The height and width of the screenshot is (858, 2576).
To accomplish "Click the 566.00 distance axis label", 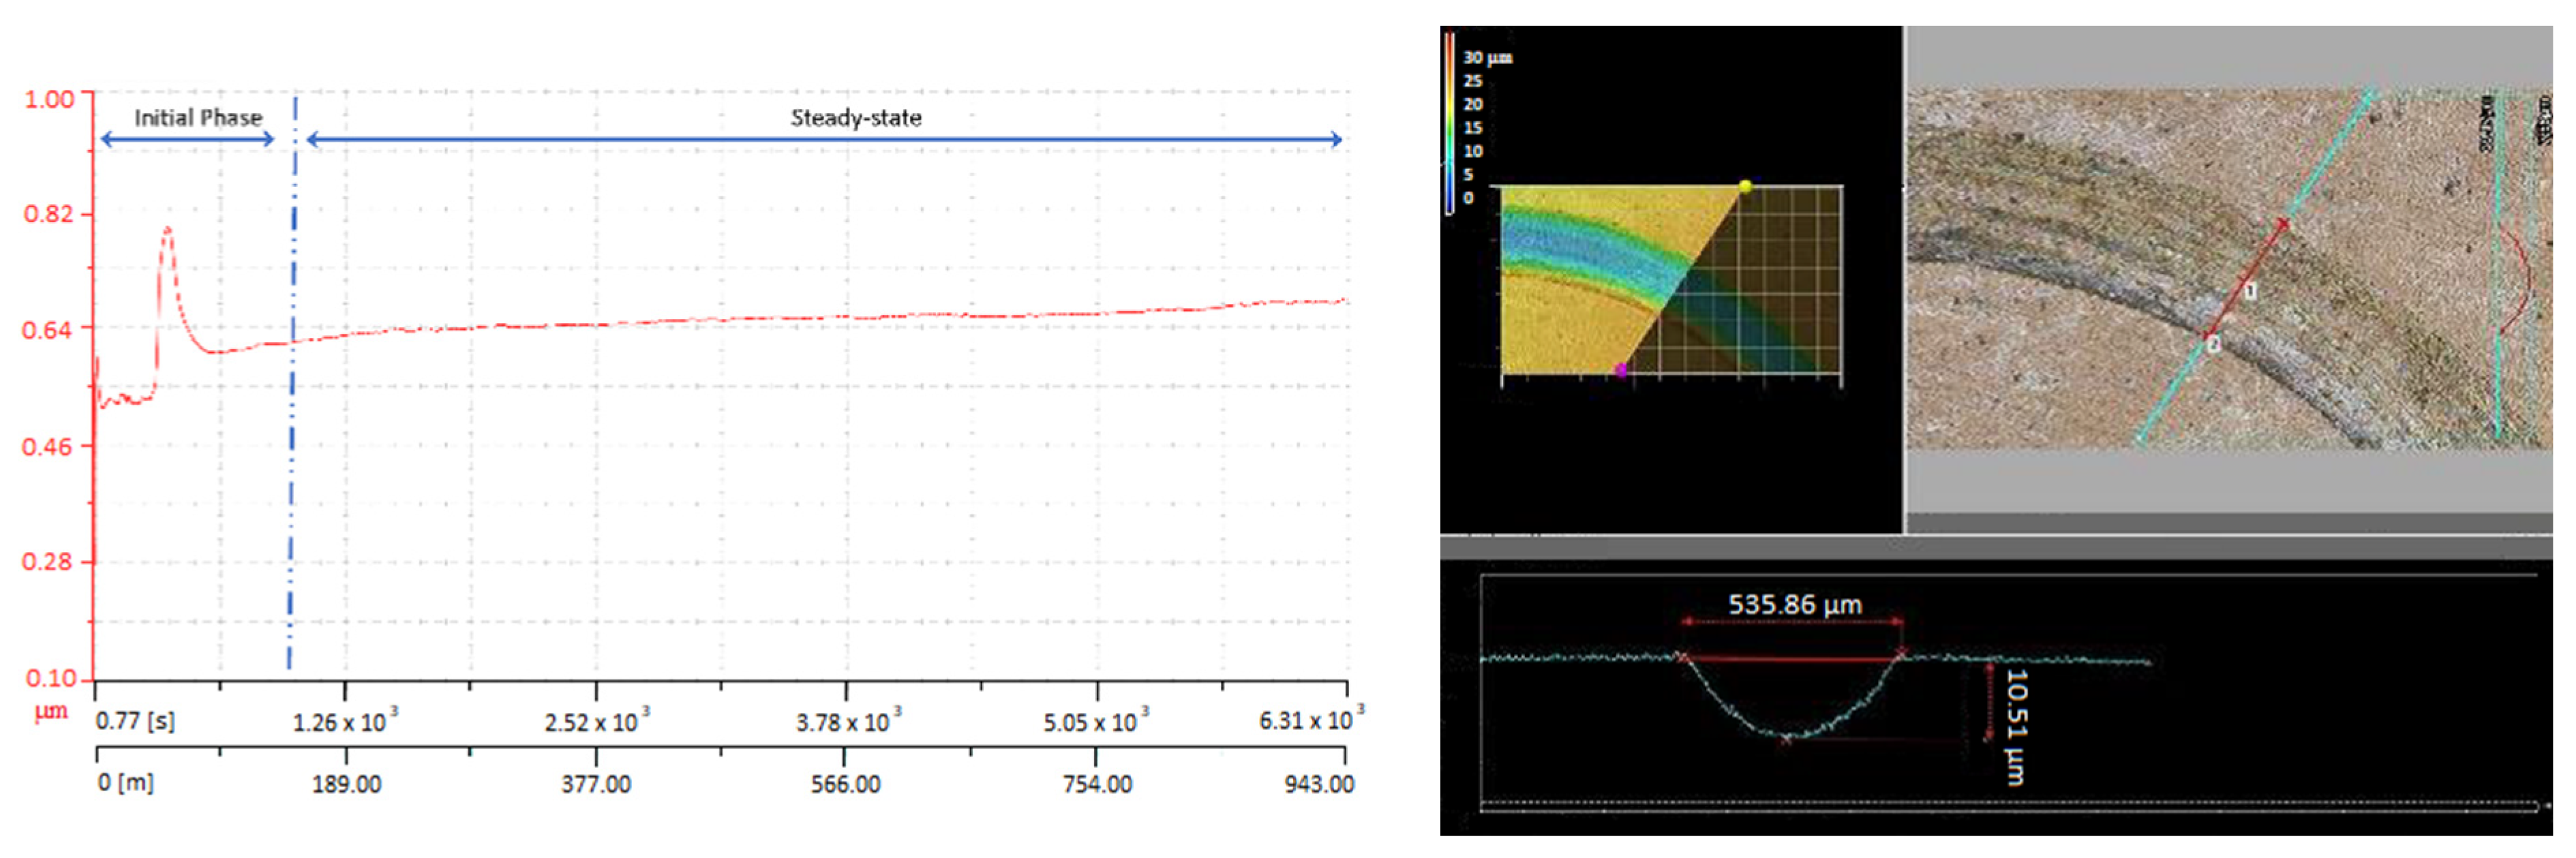I will click(x=846, y=784).
